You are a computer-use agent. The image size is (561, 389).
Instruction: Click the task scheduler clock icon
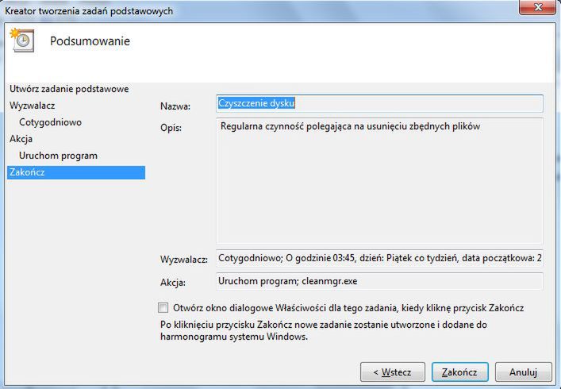[x=22, y=40]
